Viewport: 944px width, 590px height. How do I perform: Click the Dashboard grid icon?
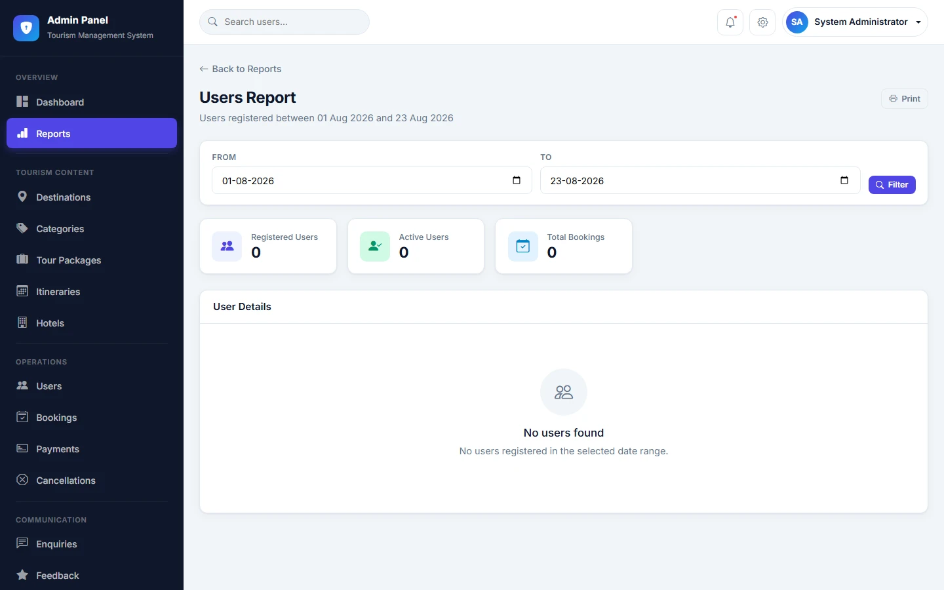click(22, 102)
